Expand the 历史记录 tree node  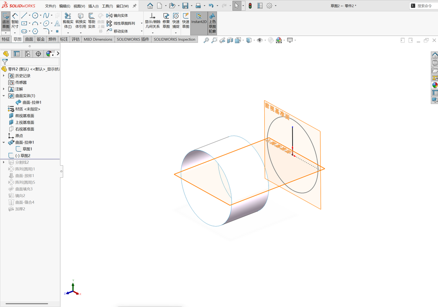[3, 76]
